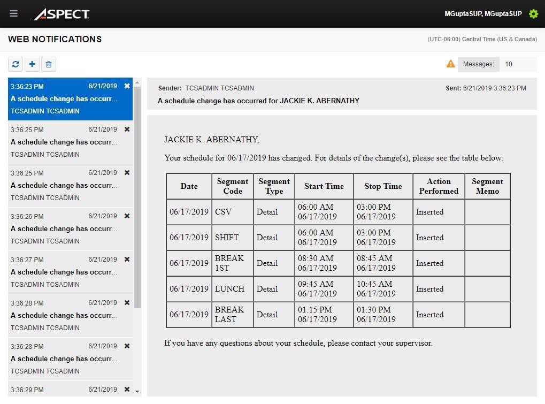Click the Central Time timezone label
The height and width of the screenshot is (404, 545).
(482, 39)
